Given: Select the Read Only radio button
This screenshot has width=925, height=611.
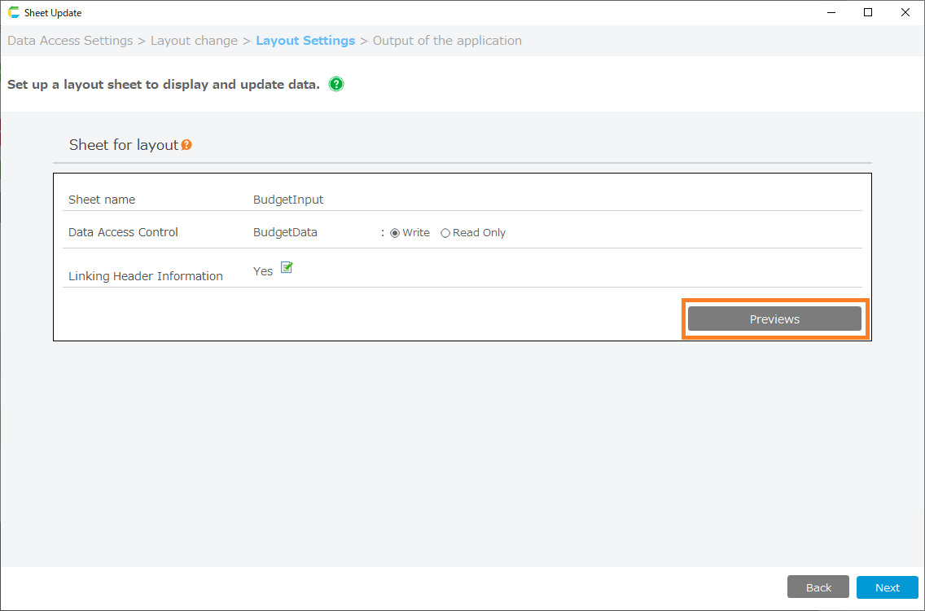Looking at the screenshot, I should 445,233.
